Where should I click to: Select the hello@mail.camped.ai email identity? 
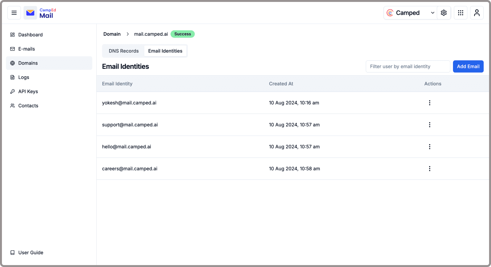tap(127, 147)
